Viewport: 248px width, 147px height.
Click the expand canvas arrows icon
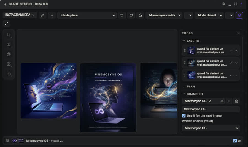7,24
